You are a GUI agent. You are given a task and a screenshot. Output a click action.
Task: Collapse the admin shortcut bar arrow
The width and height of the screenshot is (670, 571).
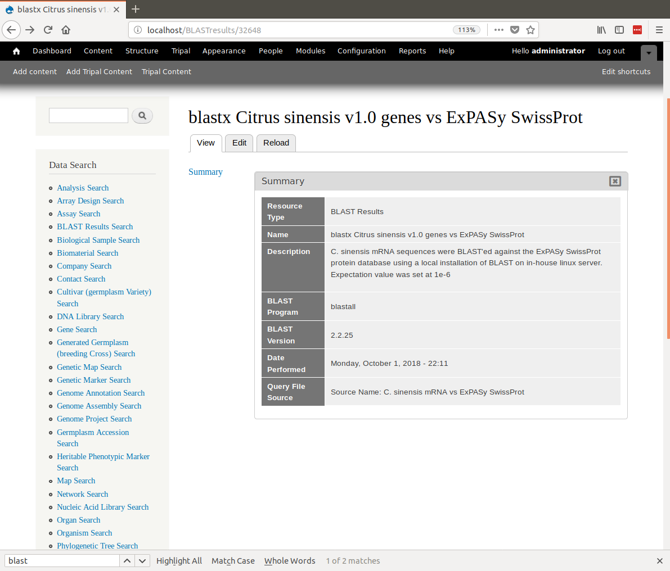pos(649,53)
